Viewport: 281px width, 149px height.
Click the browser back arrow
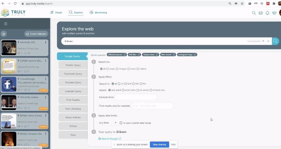[3, 4]
